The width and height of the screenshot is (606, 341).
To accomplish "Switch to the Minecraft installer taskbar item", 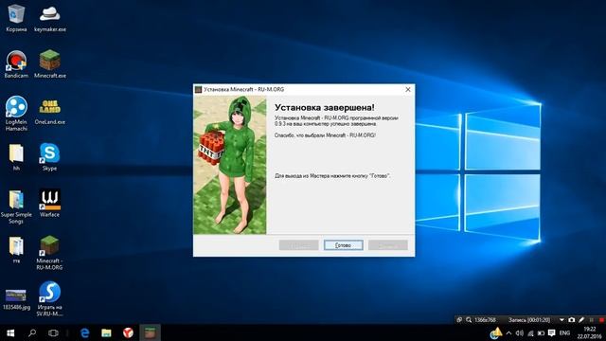I will point(150,332).
